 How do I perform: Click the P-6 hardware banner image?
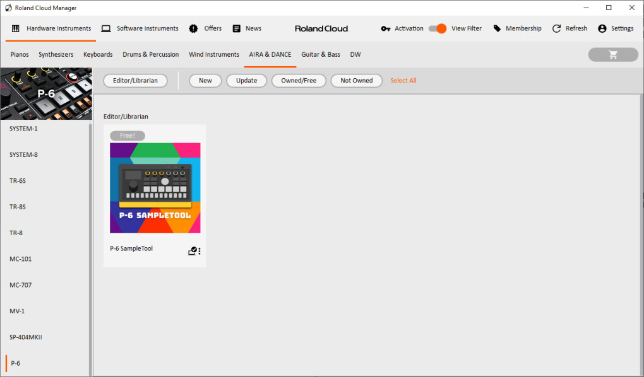click(47, 93)
